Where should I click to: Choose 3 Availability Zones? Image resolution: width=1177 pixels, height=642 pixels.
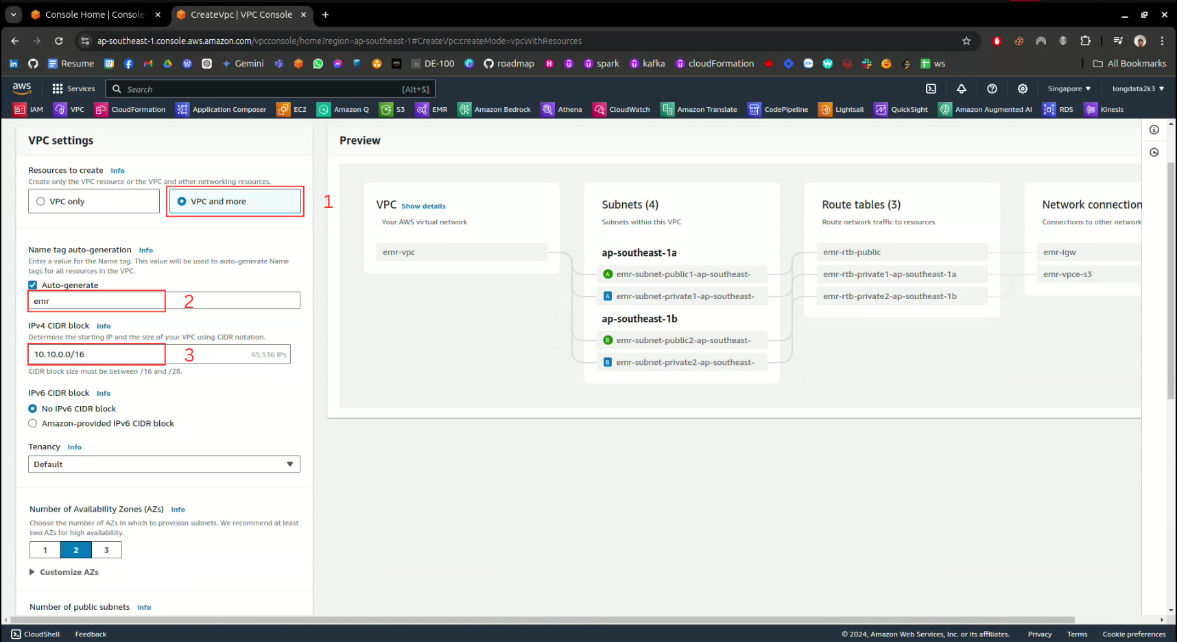[x=106, y=550]
